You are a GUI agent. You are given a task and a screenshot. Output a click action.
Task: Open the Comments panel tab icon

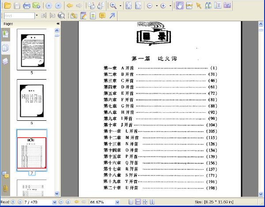point(5,175)
